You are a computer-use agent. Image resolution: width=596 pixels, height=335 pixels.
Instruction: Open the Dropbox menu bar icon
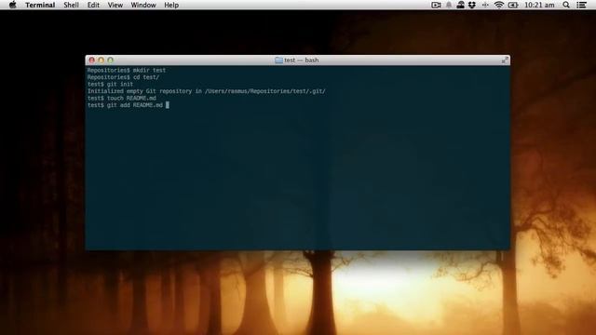tap(472, 5)
